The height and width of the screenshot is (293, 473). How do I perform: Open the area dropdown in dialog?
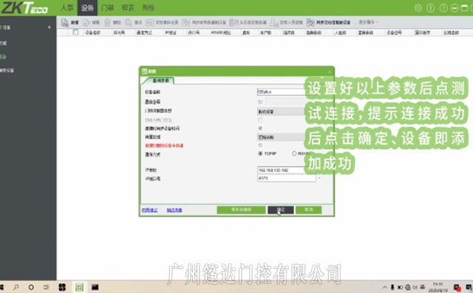coord(281,137)
